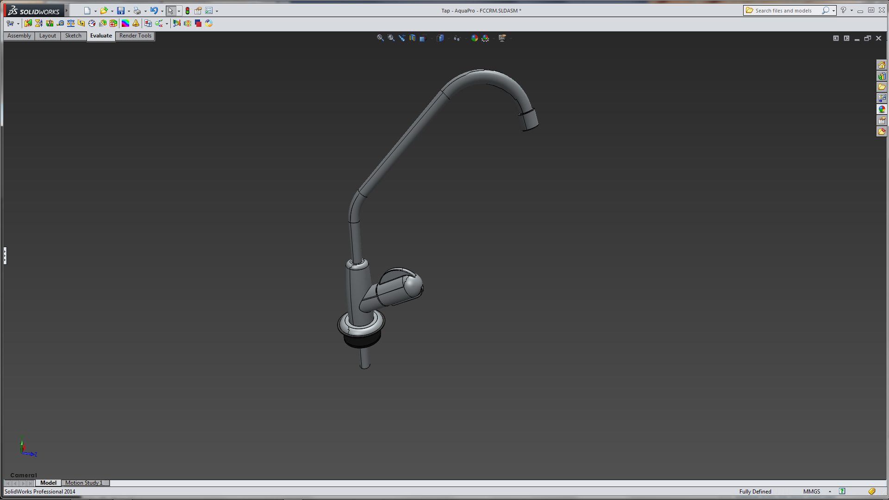The image size is (889, 500).
Task: Open the Save button dropdown arrow
Action: click(129, 11)
